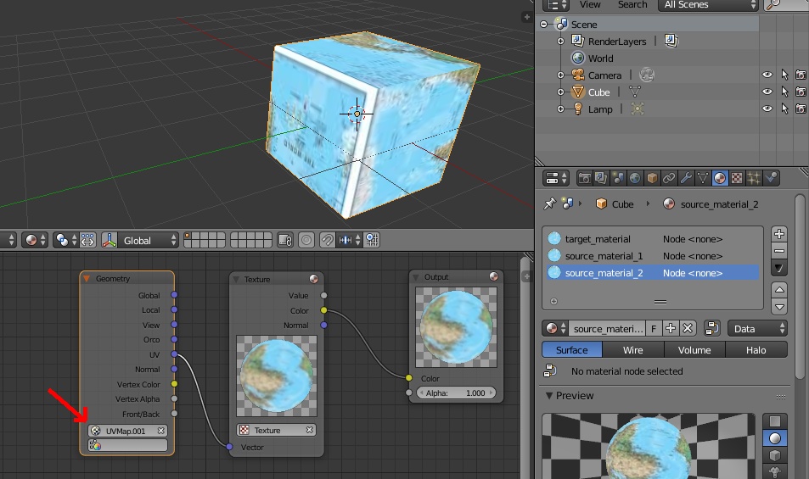Click the lamp data icon beside Lamp
The width and height of the screenshot is (809, 479).
click(638, 109)
